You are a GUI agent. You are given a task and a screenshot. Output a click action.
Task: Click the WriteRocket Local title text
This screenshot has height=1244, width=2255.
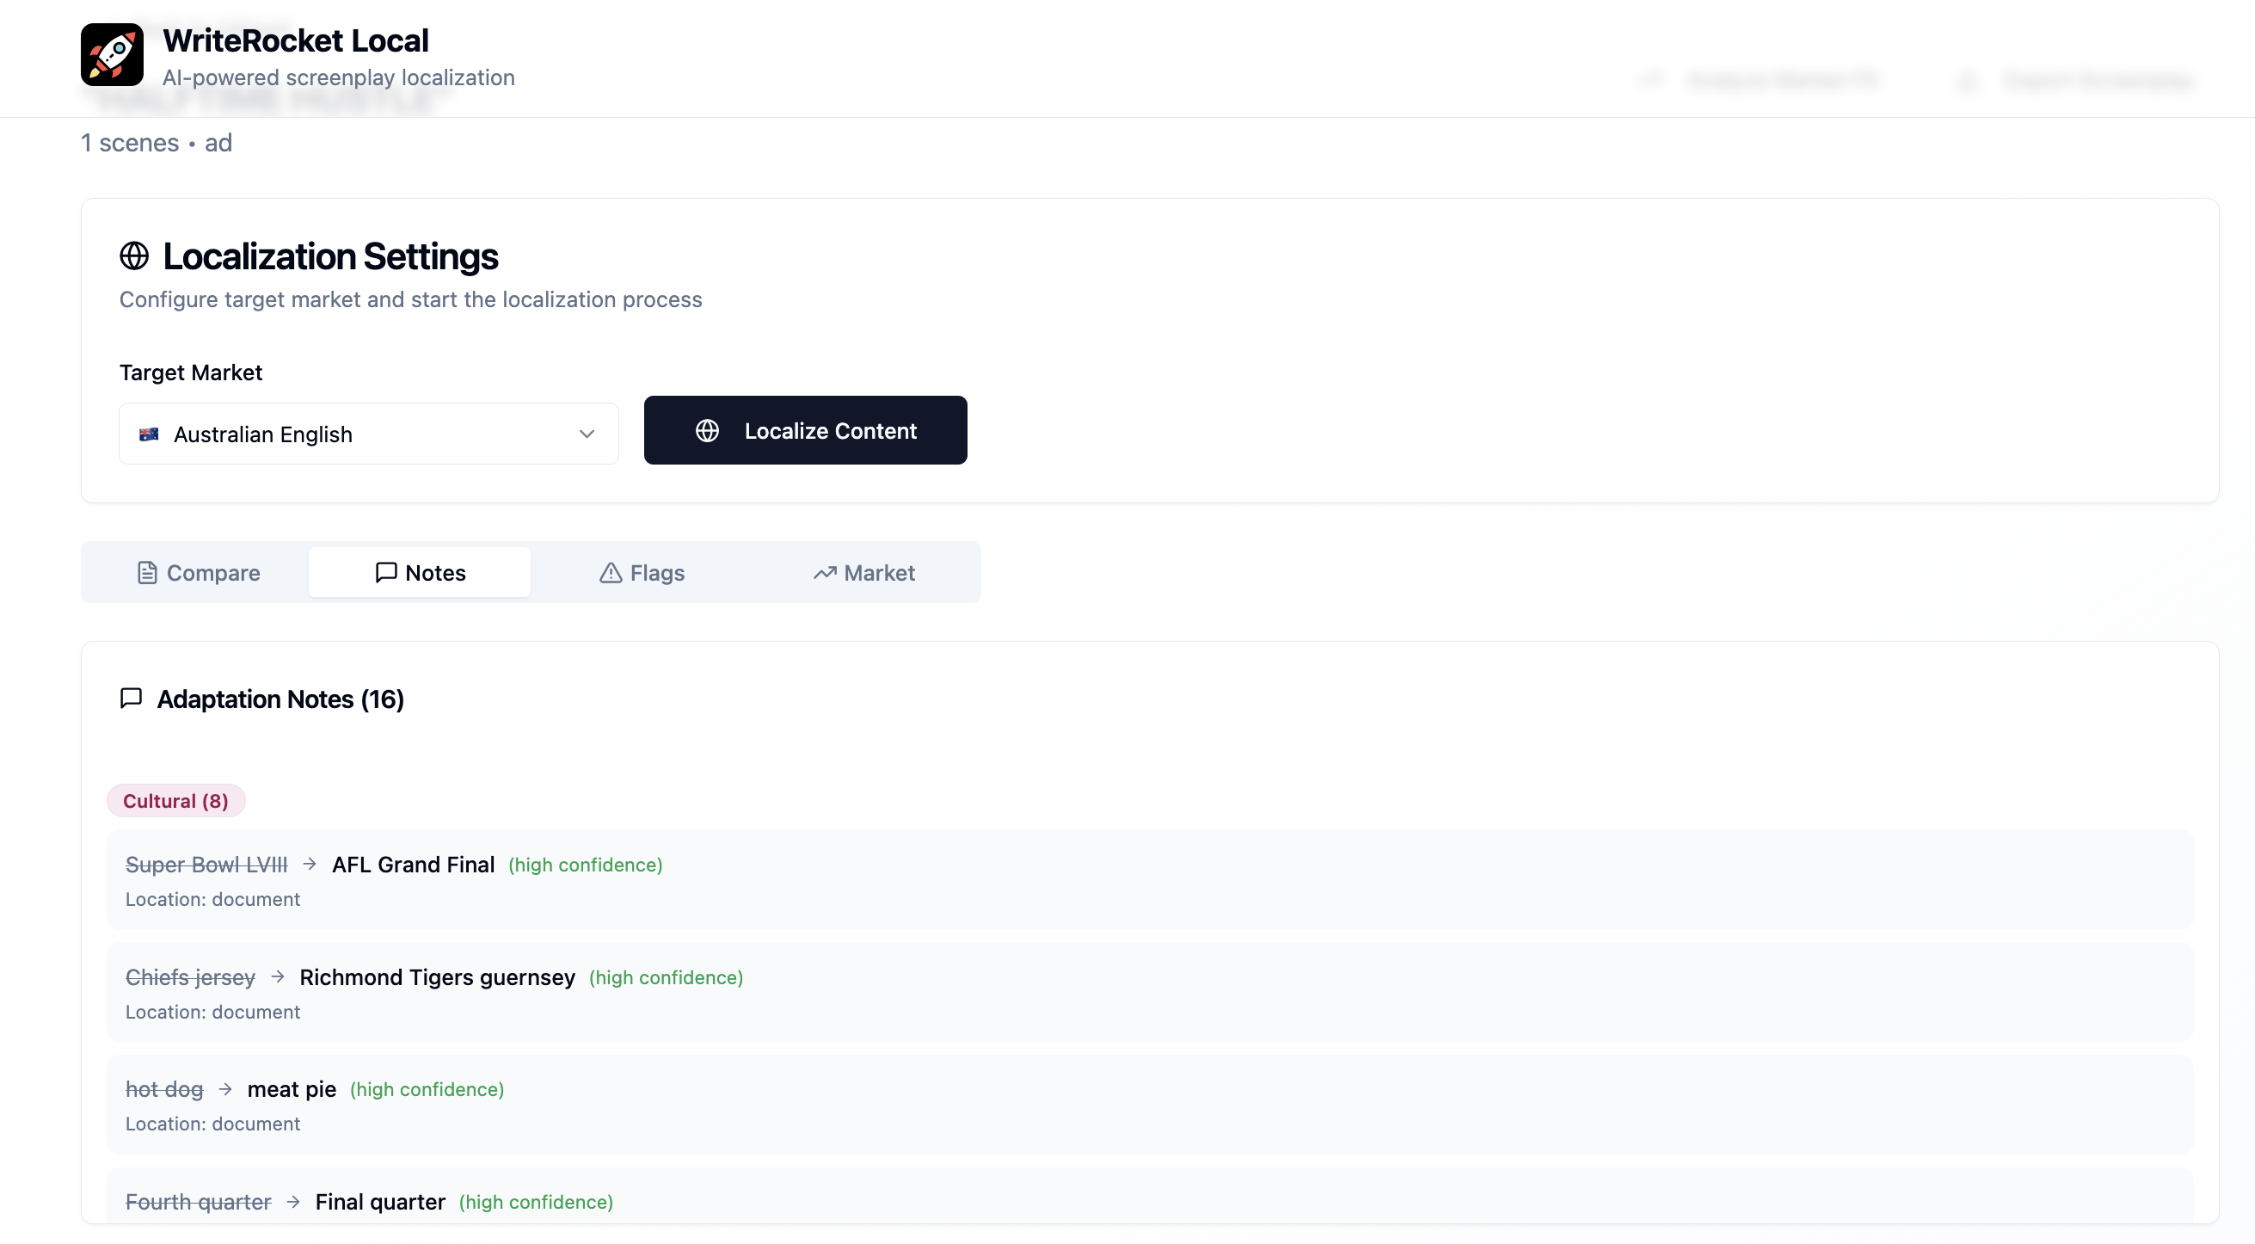coord(295,40)
